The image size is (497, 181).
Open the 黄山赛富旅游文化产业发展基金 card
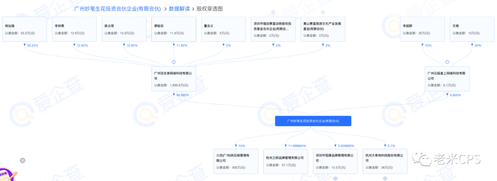tap(323, 29)
